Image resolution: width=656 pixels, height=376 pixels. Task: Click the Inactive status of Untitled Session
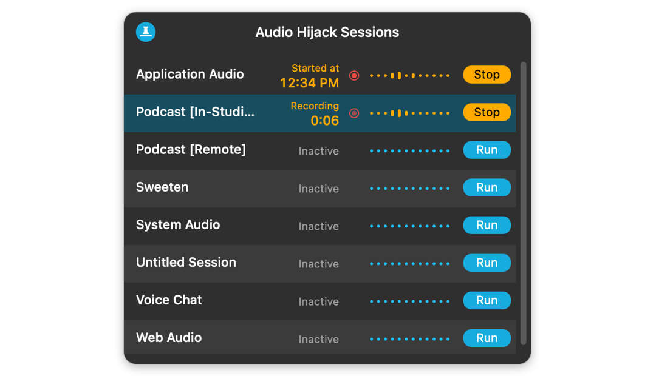pos(319,264)
